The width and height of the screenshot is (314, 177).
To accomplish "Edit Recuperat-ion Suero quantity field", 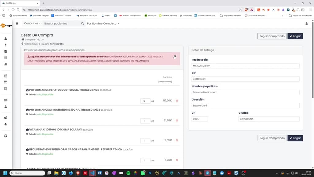I will coord(145,160).
